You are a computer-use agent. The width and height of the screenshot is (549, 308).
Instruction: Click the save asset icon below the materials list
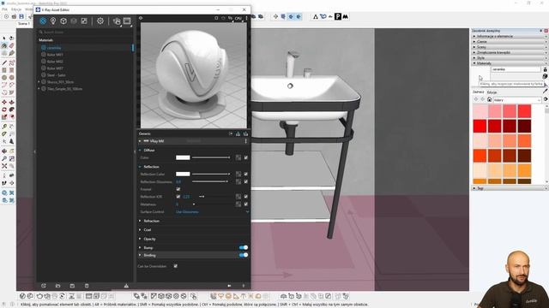tap(72, 286)
